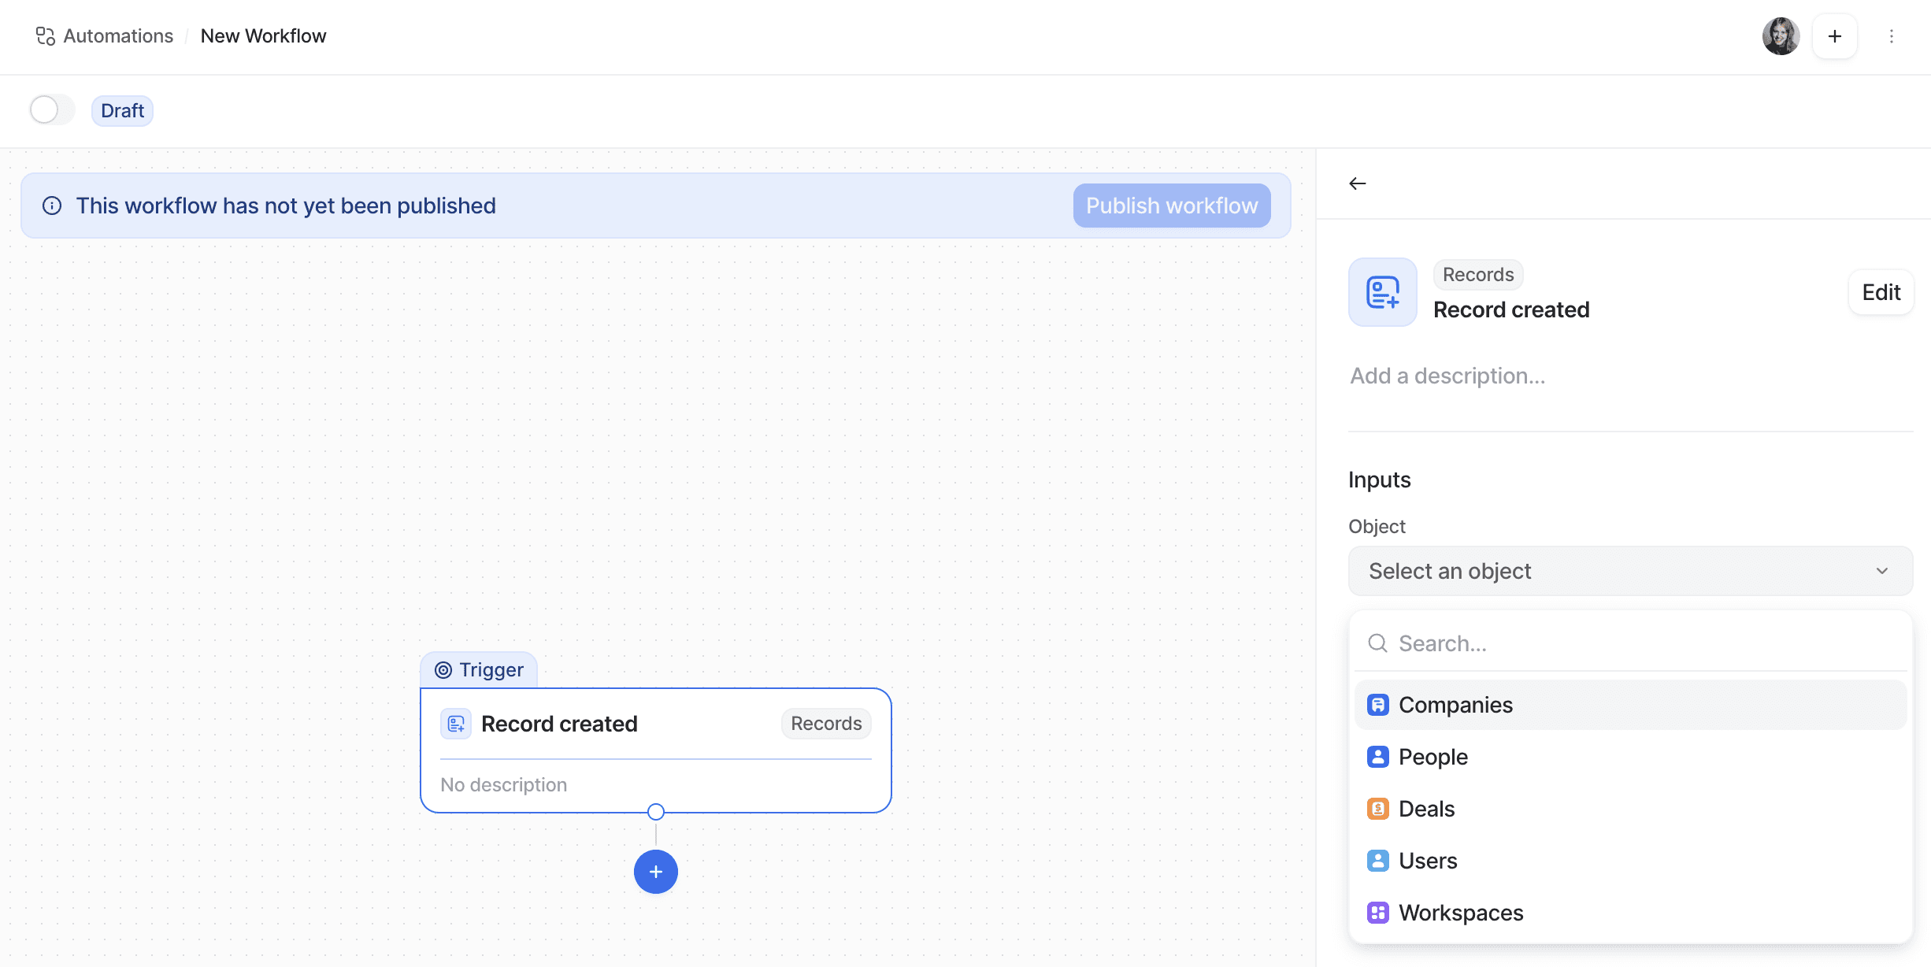Click the Users object icon in dropdown
Viewport: 1931px width, 967px height.
click(1376, 860)
